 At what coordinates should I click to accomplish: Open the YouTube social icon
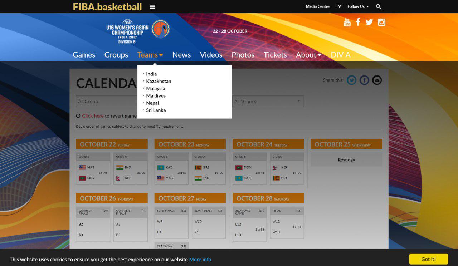point(347,22)
